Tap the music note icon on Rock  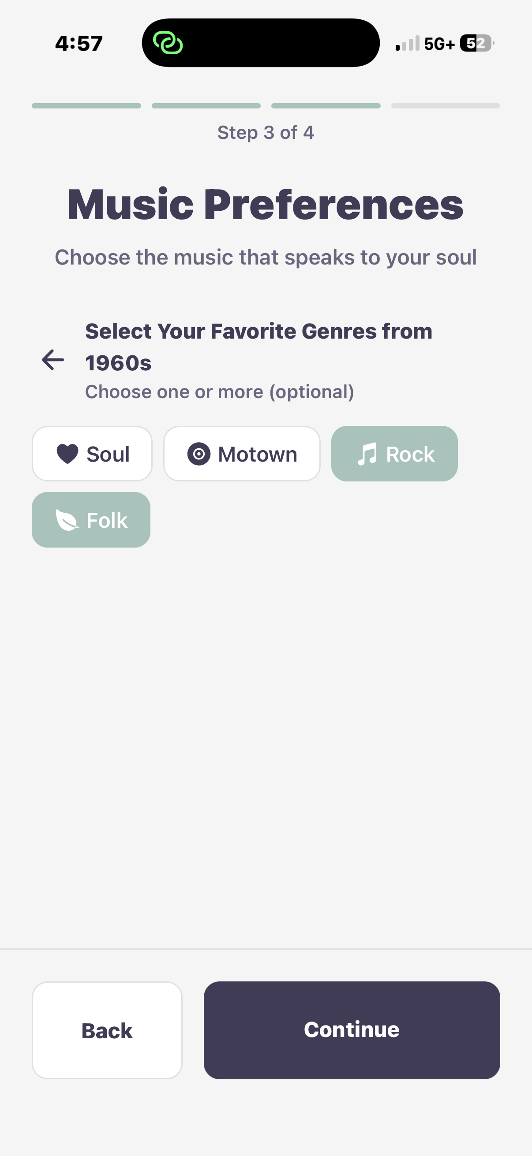coord(367,454)
